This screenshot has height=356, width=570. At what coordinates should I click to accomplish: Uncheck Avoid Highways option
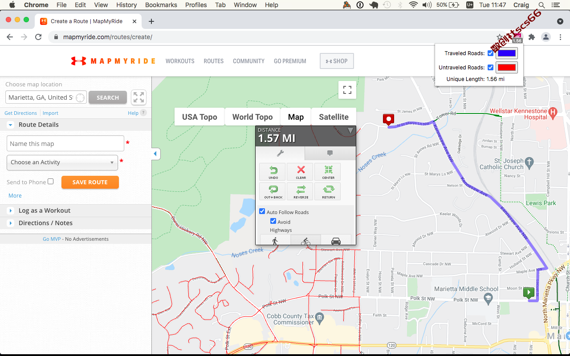tap(273, 221)
